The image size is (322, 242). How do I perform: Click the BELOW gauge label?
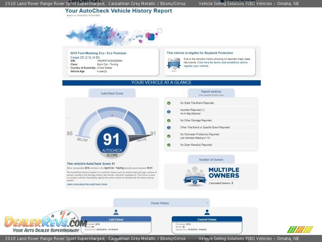pos(83,140)
